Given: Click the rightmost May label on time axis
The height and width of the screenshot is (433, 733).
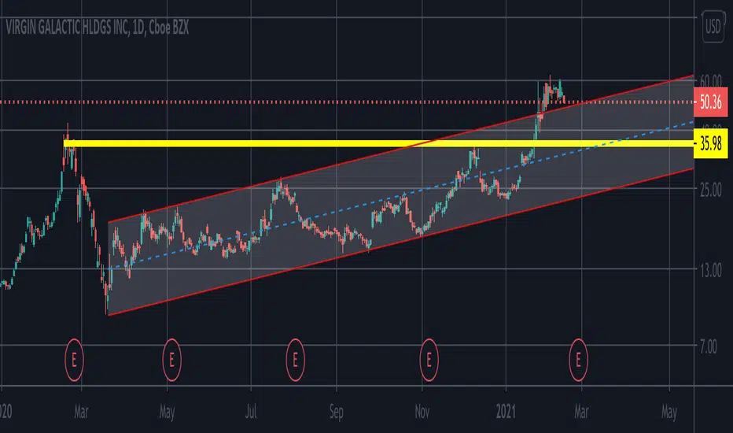Looking at the screenshot, I should click(x=669, y=412).
